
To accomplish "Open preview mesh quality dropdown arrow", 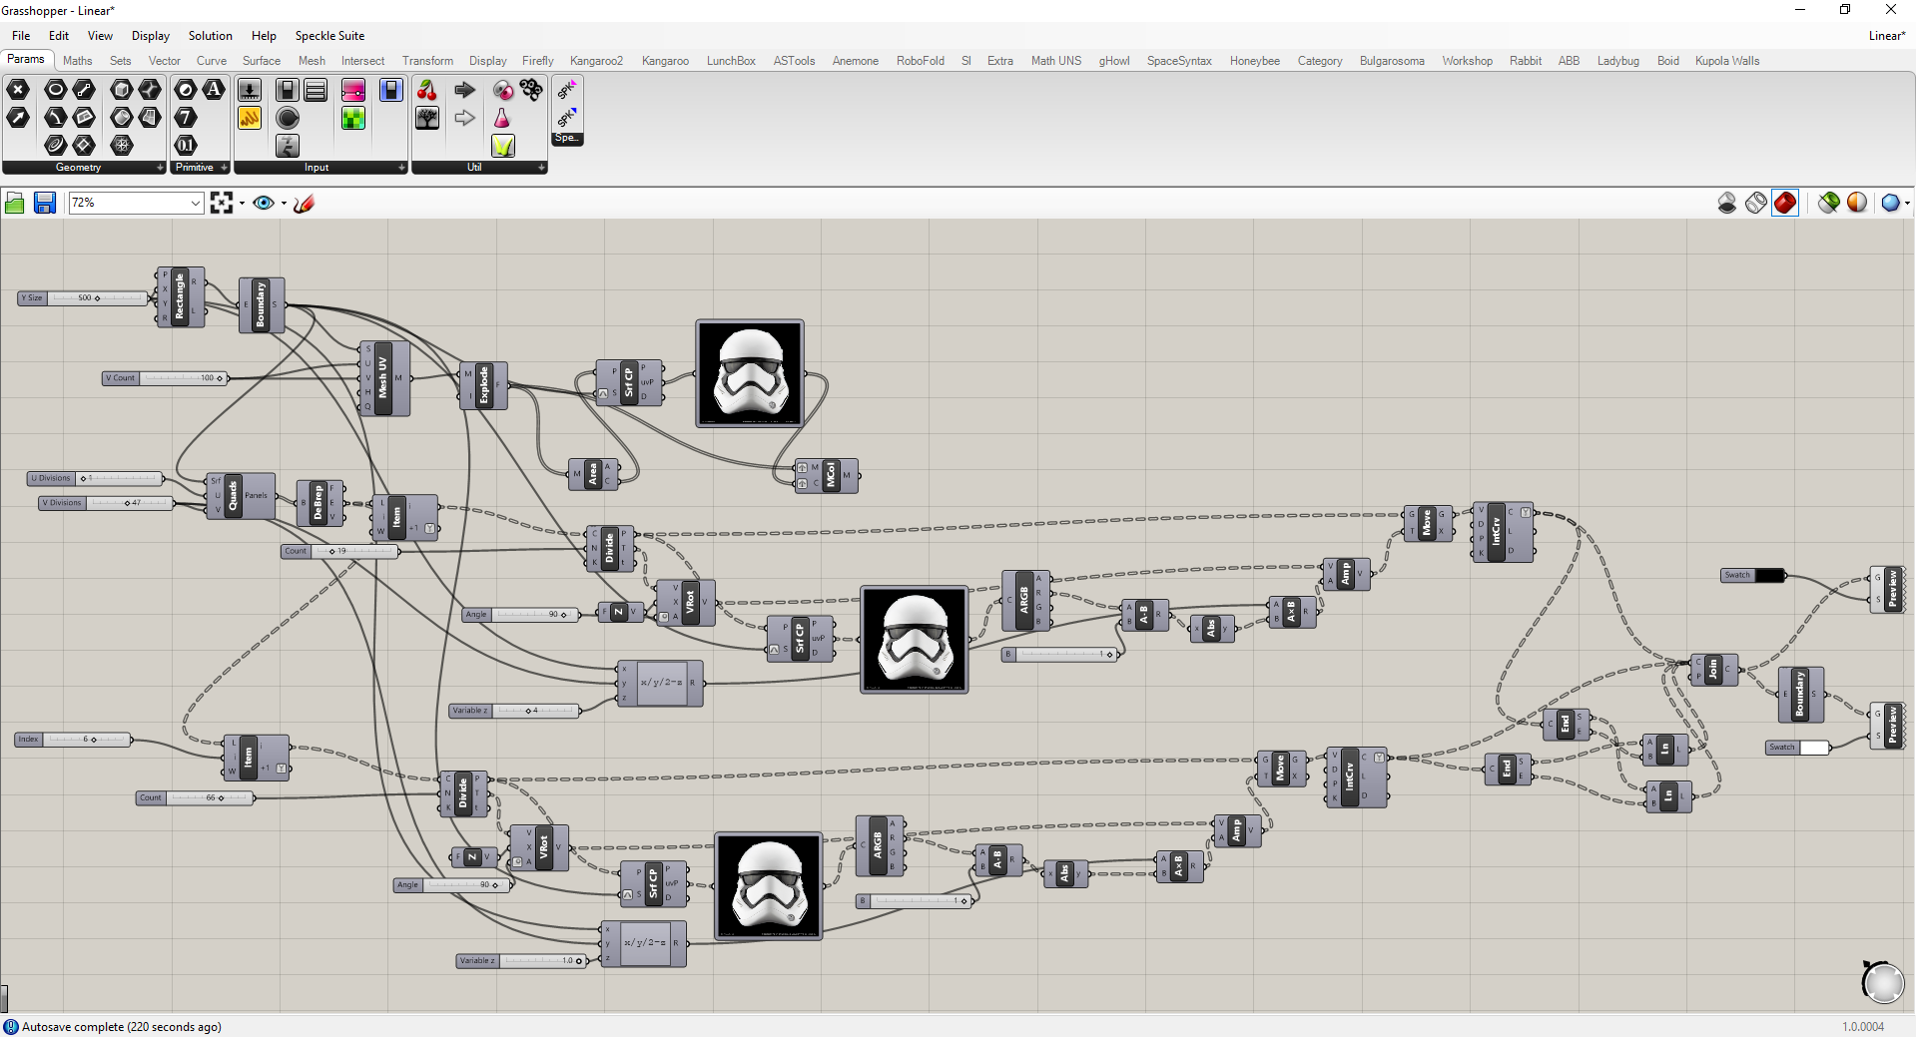I will 1907,204.
